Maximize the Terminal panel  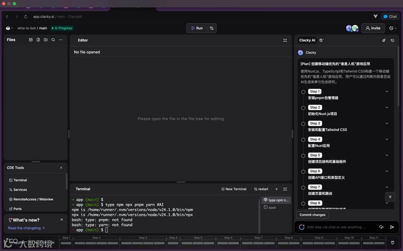pos(285,189)
